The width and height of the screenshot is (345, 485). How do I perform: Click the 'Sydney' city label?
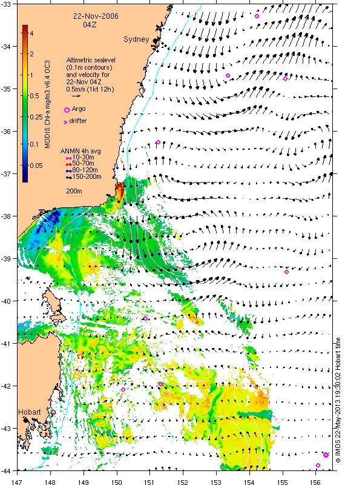(136, 39)
